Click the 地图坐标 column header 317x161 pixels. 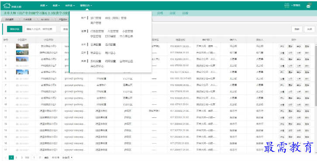tap(180, 40)
